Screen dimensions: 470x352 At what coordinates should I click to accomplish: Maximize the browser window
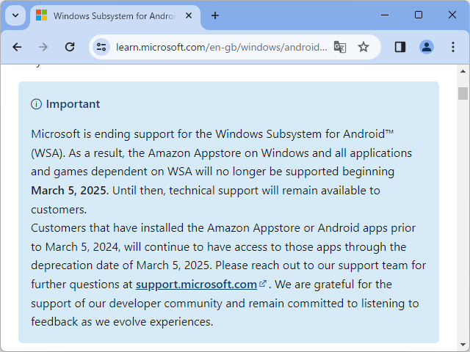419,15
